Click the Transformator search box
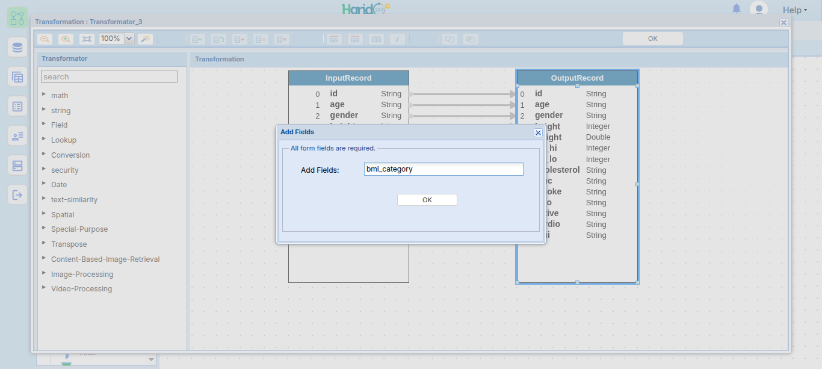The width and height of the screenshot is (822, 369). [109, 76]
